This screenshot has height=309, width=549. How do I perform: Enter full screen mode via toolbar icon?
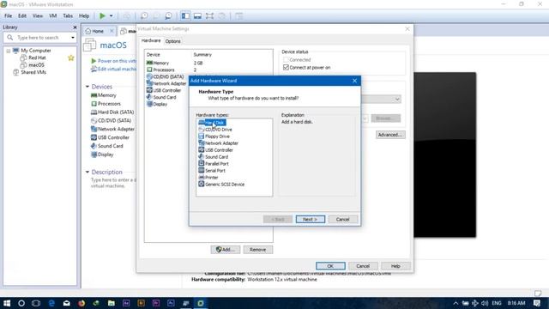pyautogui.click(x=209, y=15)
